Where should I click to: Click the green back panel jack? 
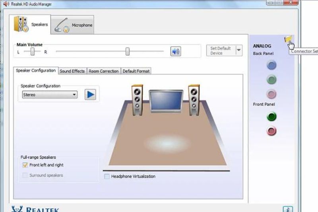click(x=271, y=80)
